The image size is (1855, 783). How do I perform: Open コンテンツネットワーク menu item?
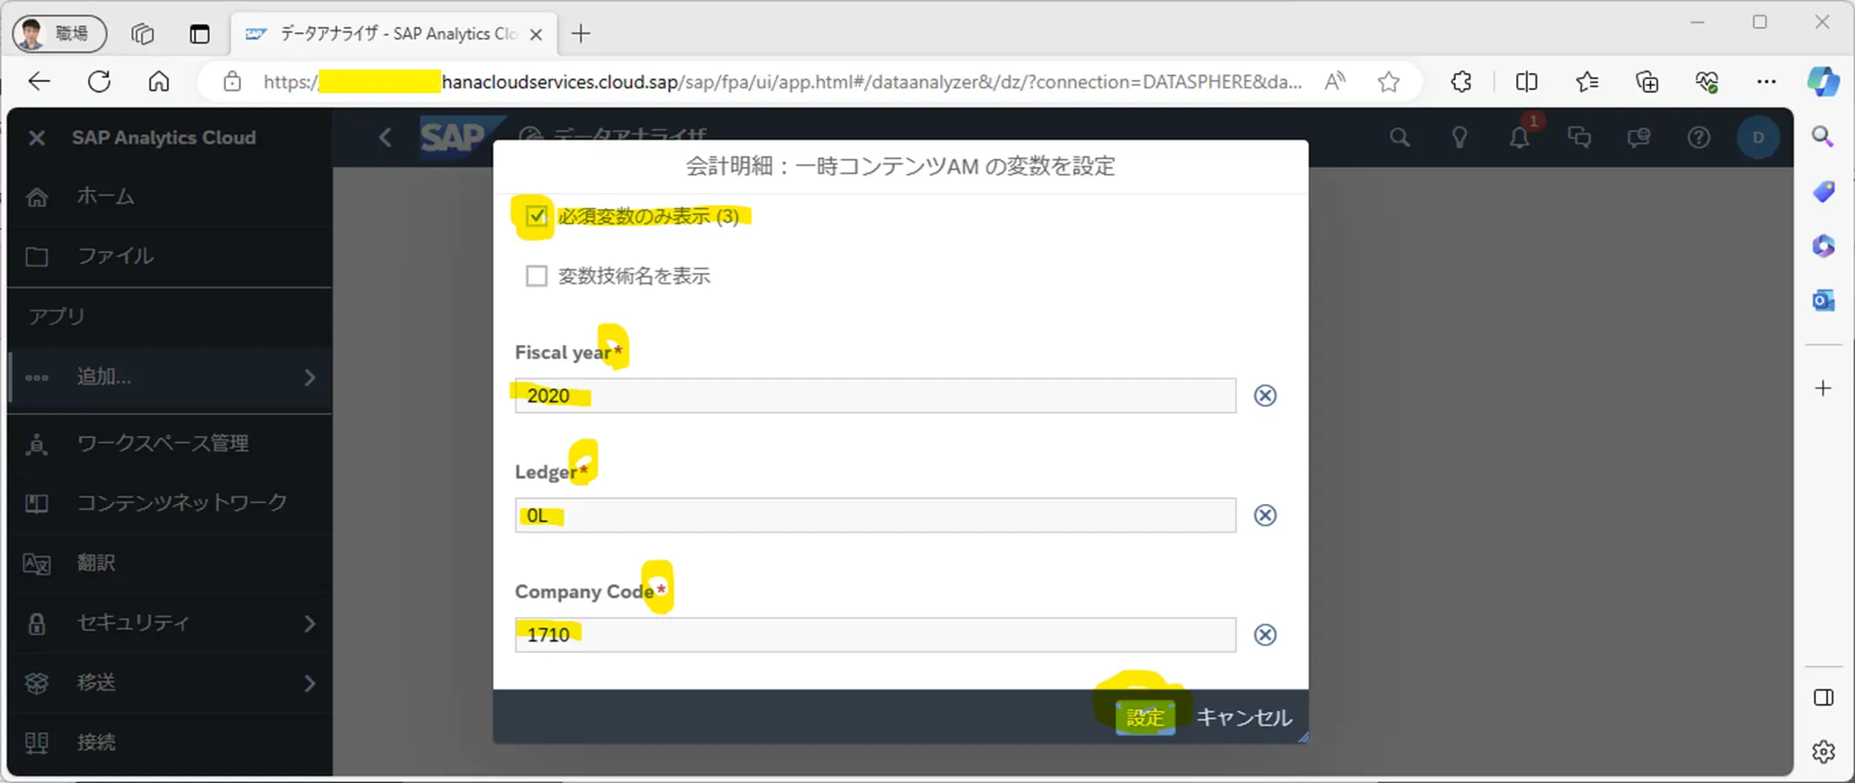pos(170,502)
